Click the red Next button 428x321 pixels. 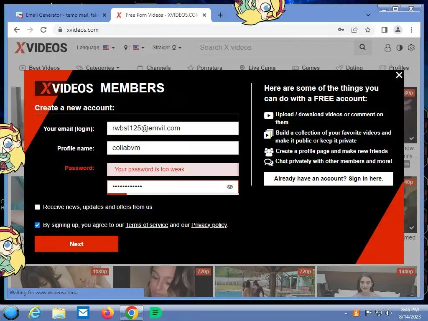[x=76, y=244]
